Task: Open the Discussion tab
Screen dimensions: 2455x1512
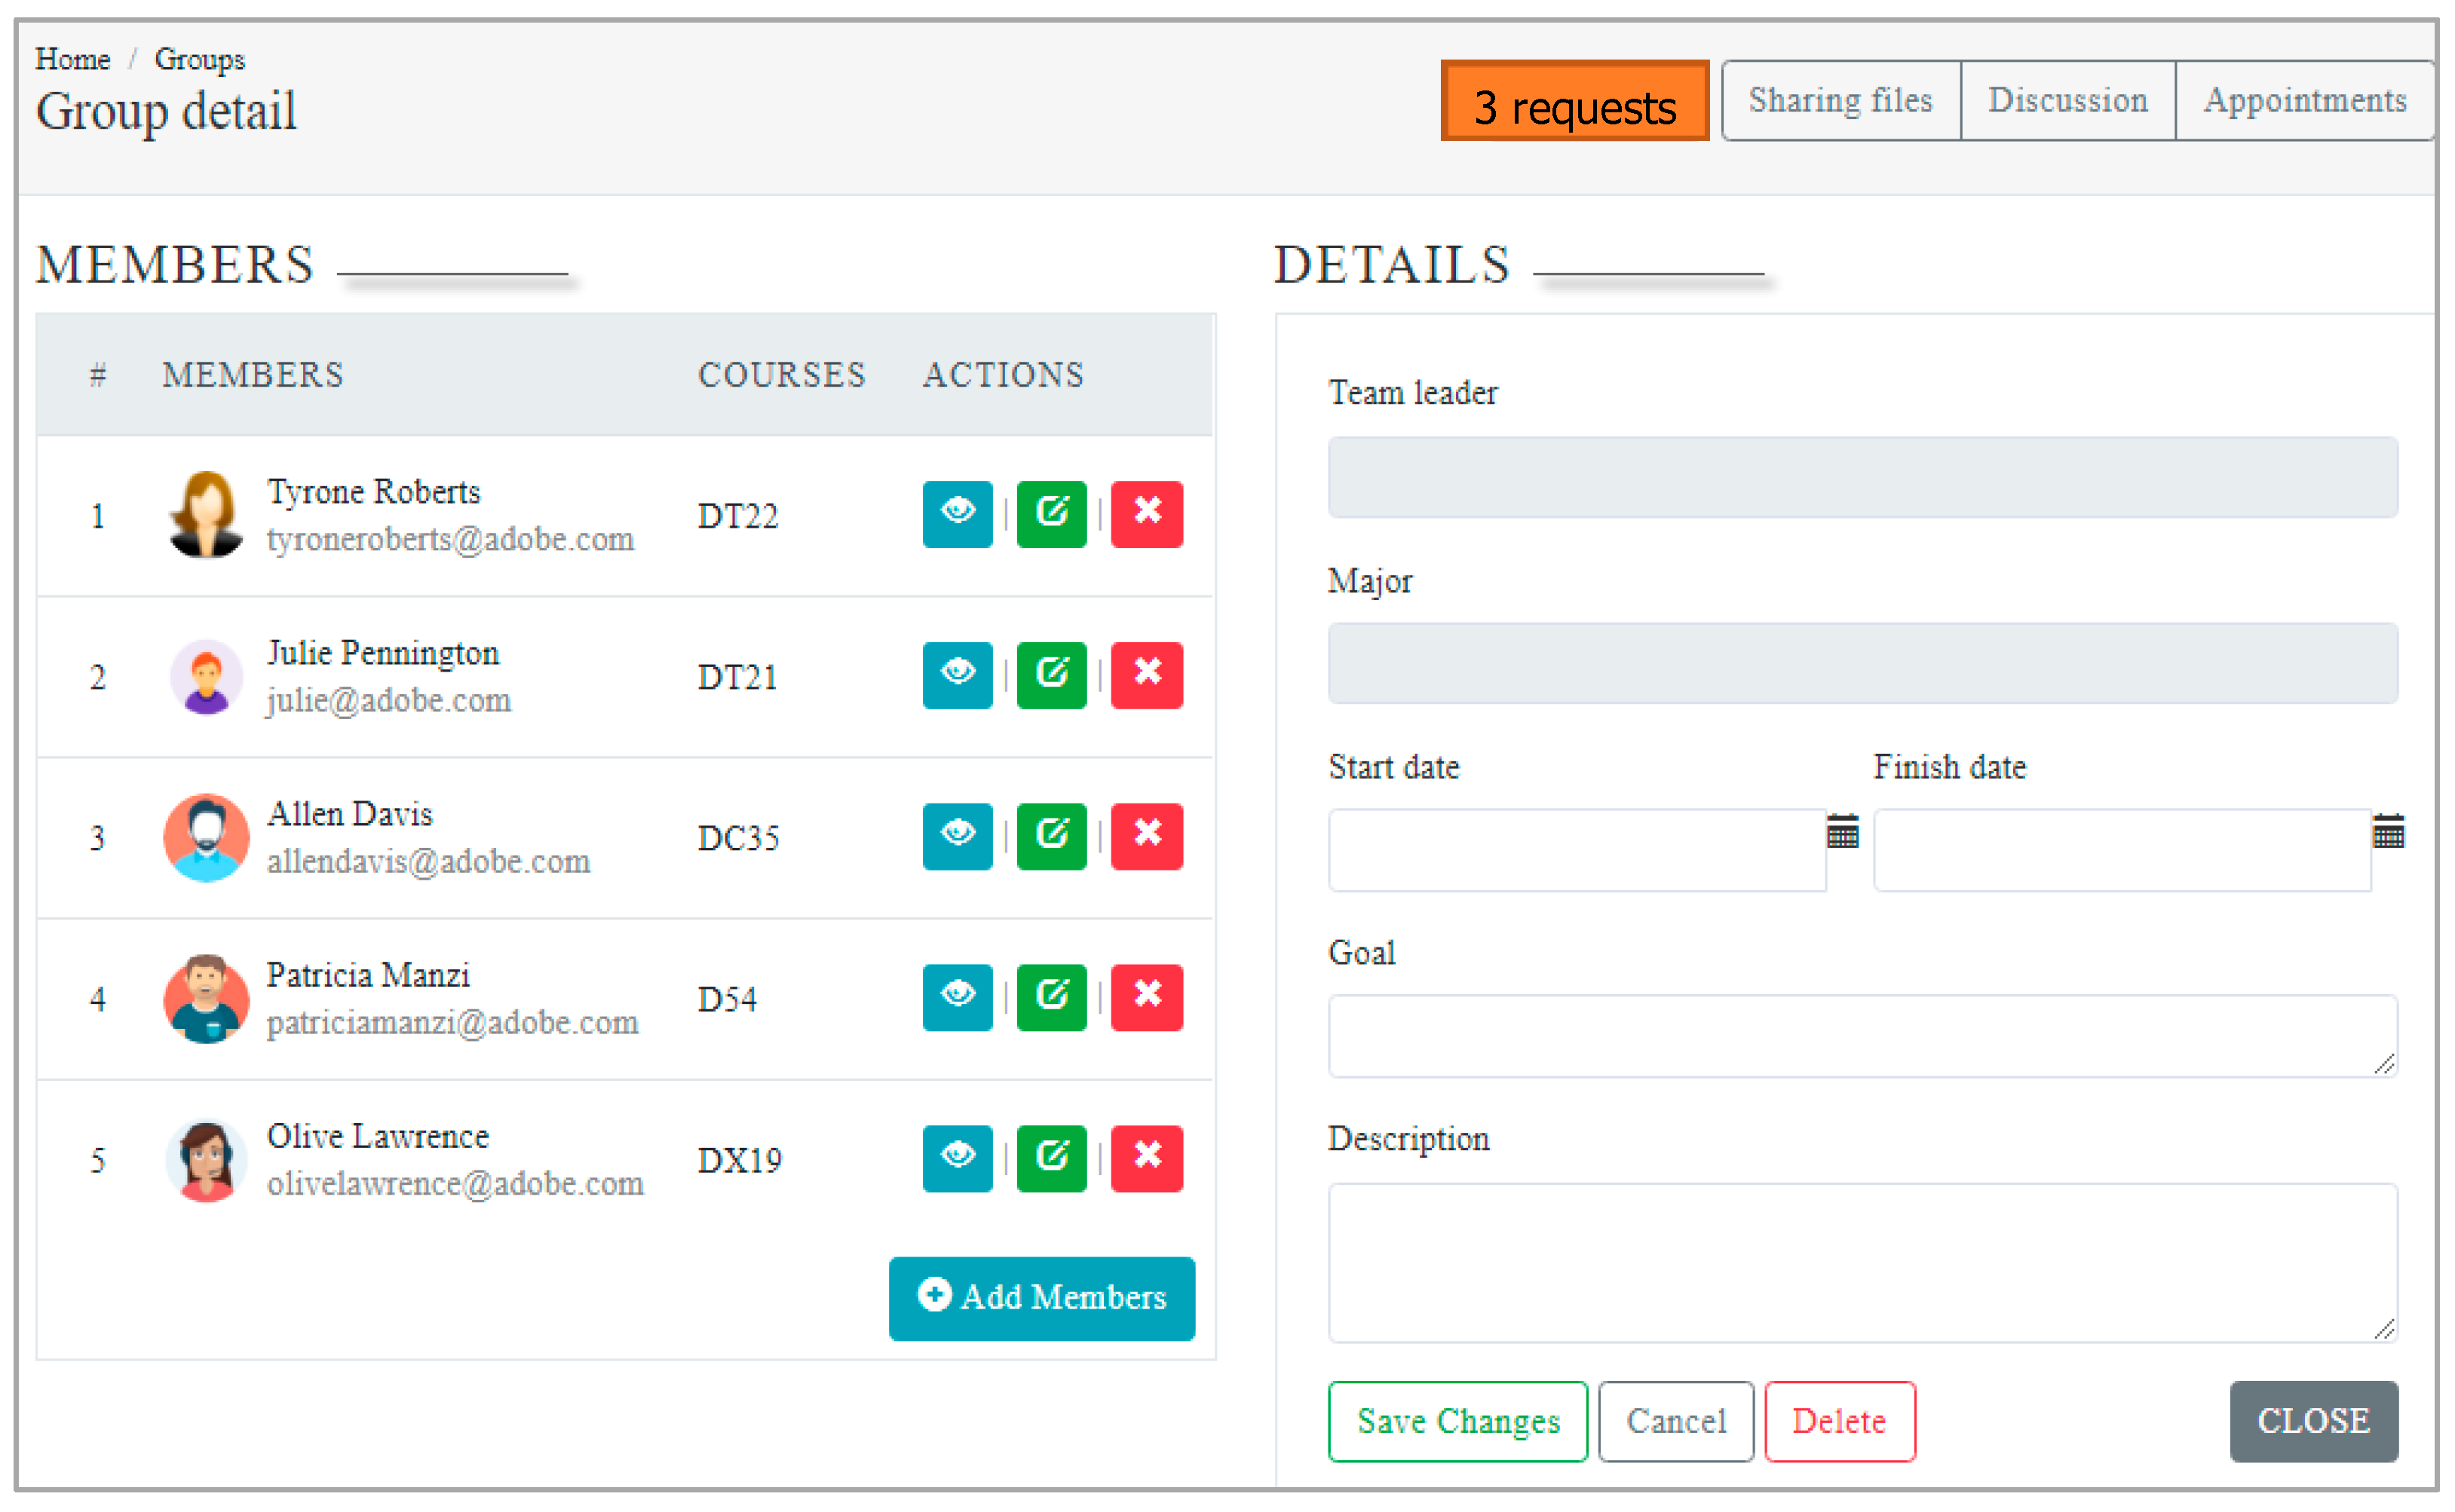Action: point(2067,101)
